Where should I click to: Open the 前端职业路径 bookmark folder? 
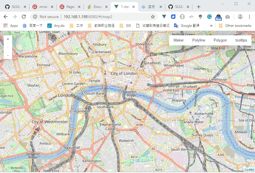click(x=101, y=26)
